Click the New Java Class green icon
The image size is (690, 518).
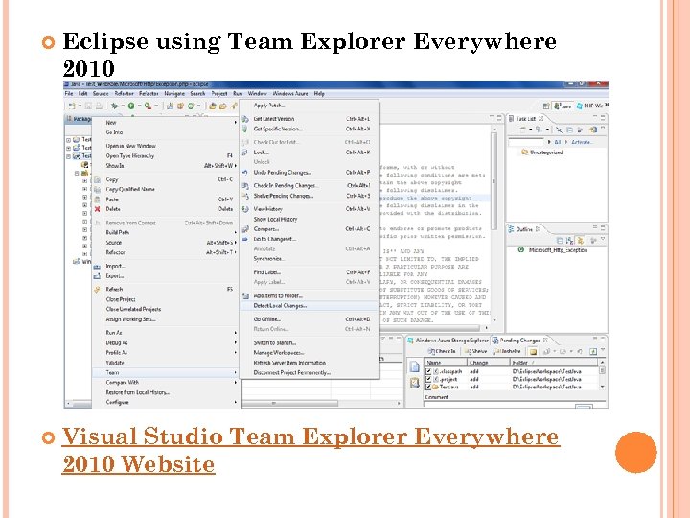pos(191,106)
